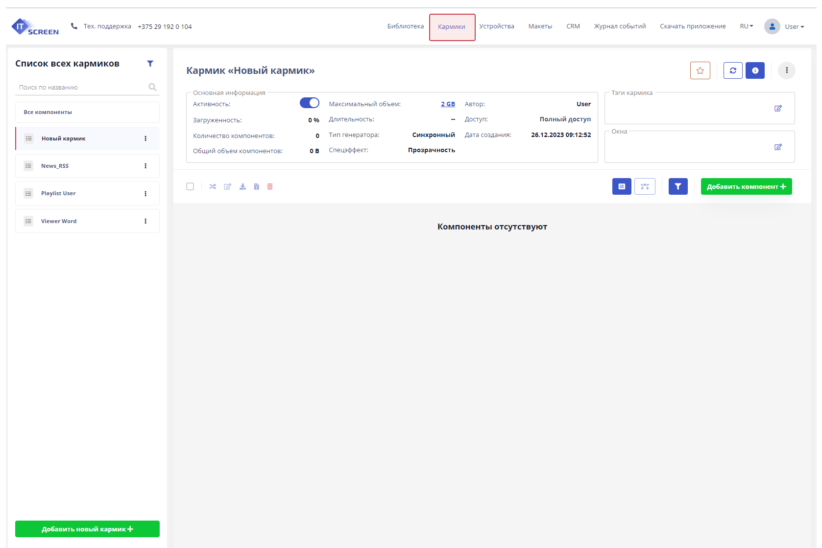
Task: Check the select-all components checkbox
Action: tap(190, 186)
